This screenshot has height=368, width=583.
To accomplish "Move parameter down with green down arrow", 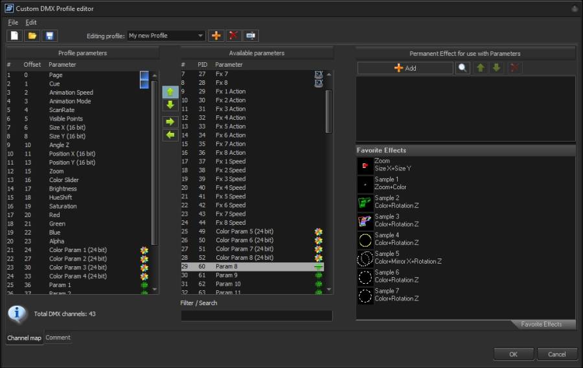I will pyautogui.click(x=170, y=105).
